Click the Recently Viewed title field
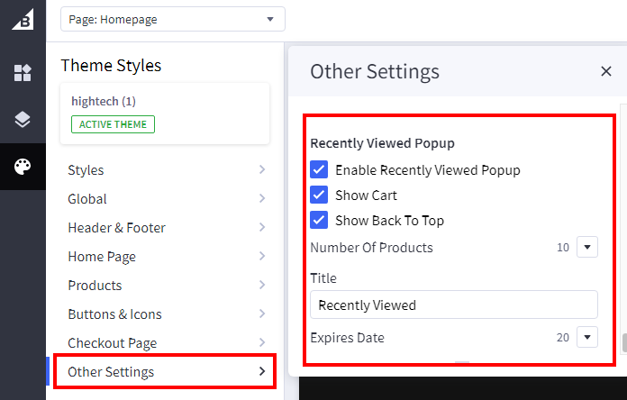Viewport: 627px width, 400px height. click(454, 305)
